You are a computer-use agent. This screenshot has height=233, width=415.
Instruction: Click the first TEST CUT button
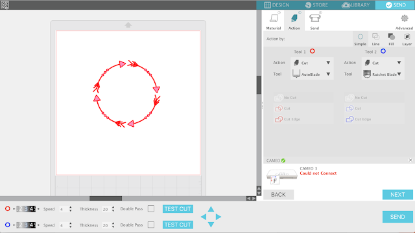click(x=178, y=208)
